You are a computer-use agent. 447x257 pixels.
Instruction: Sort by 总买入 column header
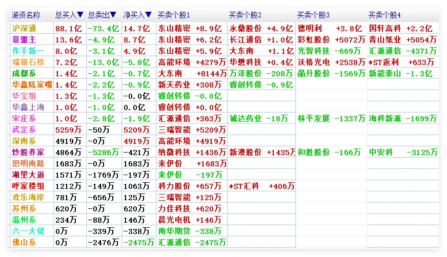[x=69, y=15]
